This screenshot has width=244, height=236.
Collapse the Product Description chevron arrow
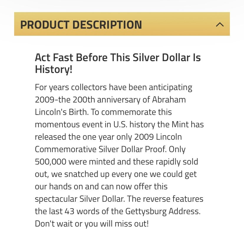click(220, 25)
